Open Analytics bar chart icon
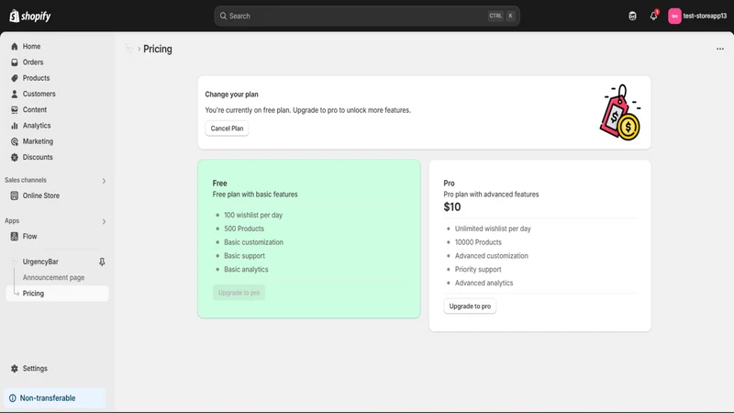 click(x=15, y=126)
